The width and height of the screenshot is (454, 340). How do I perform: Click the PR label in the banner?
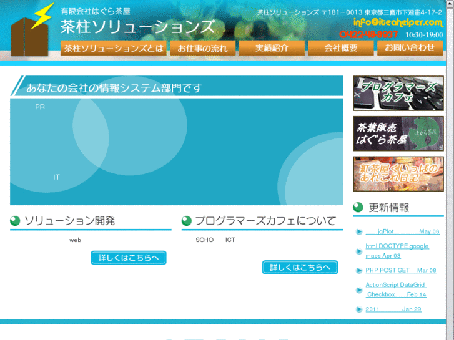coord(40,107)
